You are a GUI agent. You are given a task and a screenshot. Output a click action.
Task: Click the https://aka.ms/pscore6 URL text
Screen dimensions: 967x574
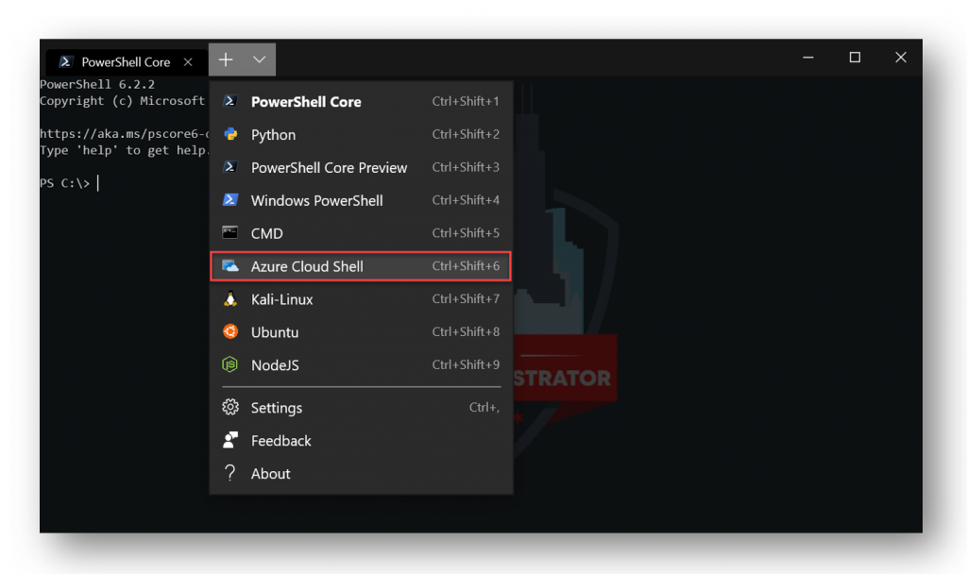point(125,133)
